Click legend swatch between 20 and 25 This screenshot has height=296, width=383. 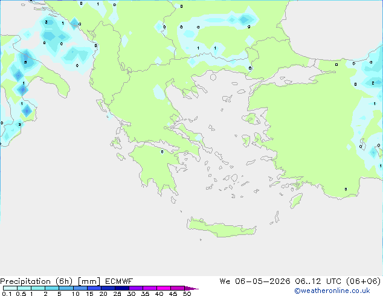tap(108, 288)
